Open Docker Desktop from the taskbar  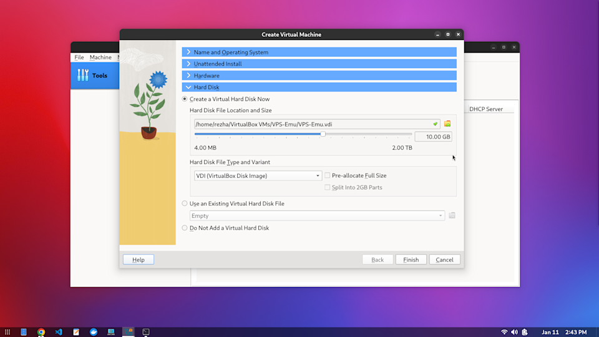[94, 332]
